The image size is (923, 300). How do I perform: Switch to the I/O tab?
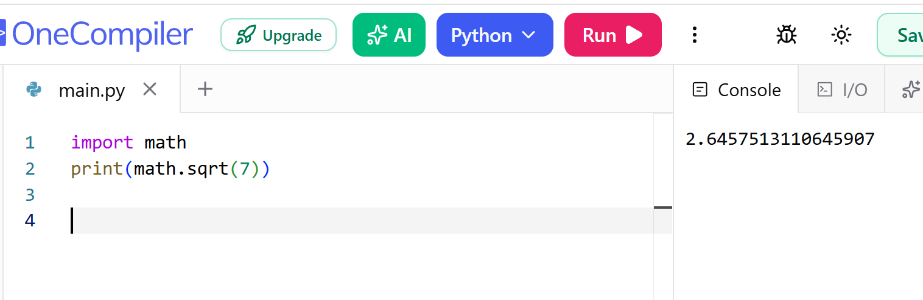coord(841,90)
